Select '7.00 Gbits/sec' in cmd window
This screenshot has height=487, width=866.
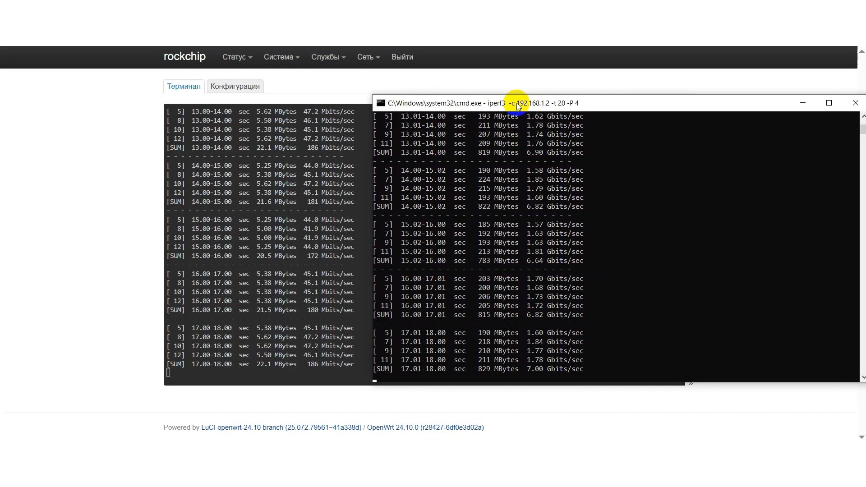click(x=555, y=369)
